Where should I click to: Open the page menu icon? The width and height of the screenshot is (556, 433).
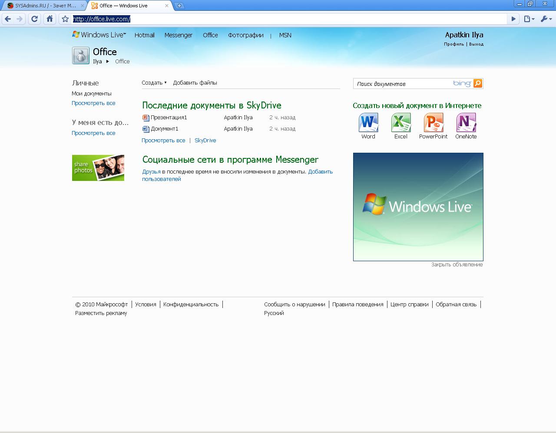tap(529, 19)
